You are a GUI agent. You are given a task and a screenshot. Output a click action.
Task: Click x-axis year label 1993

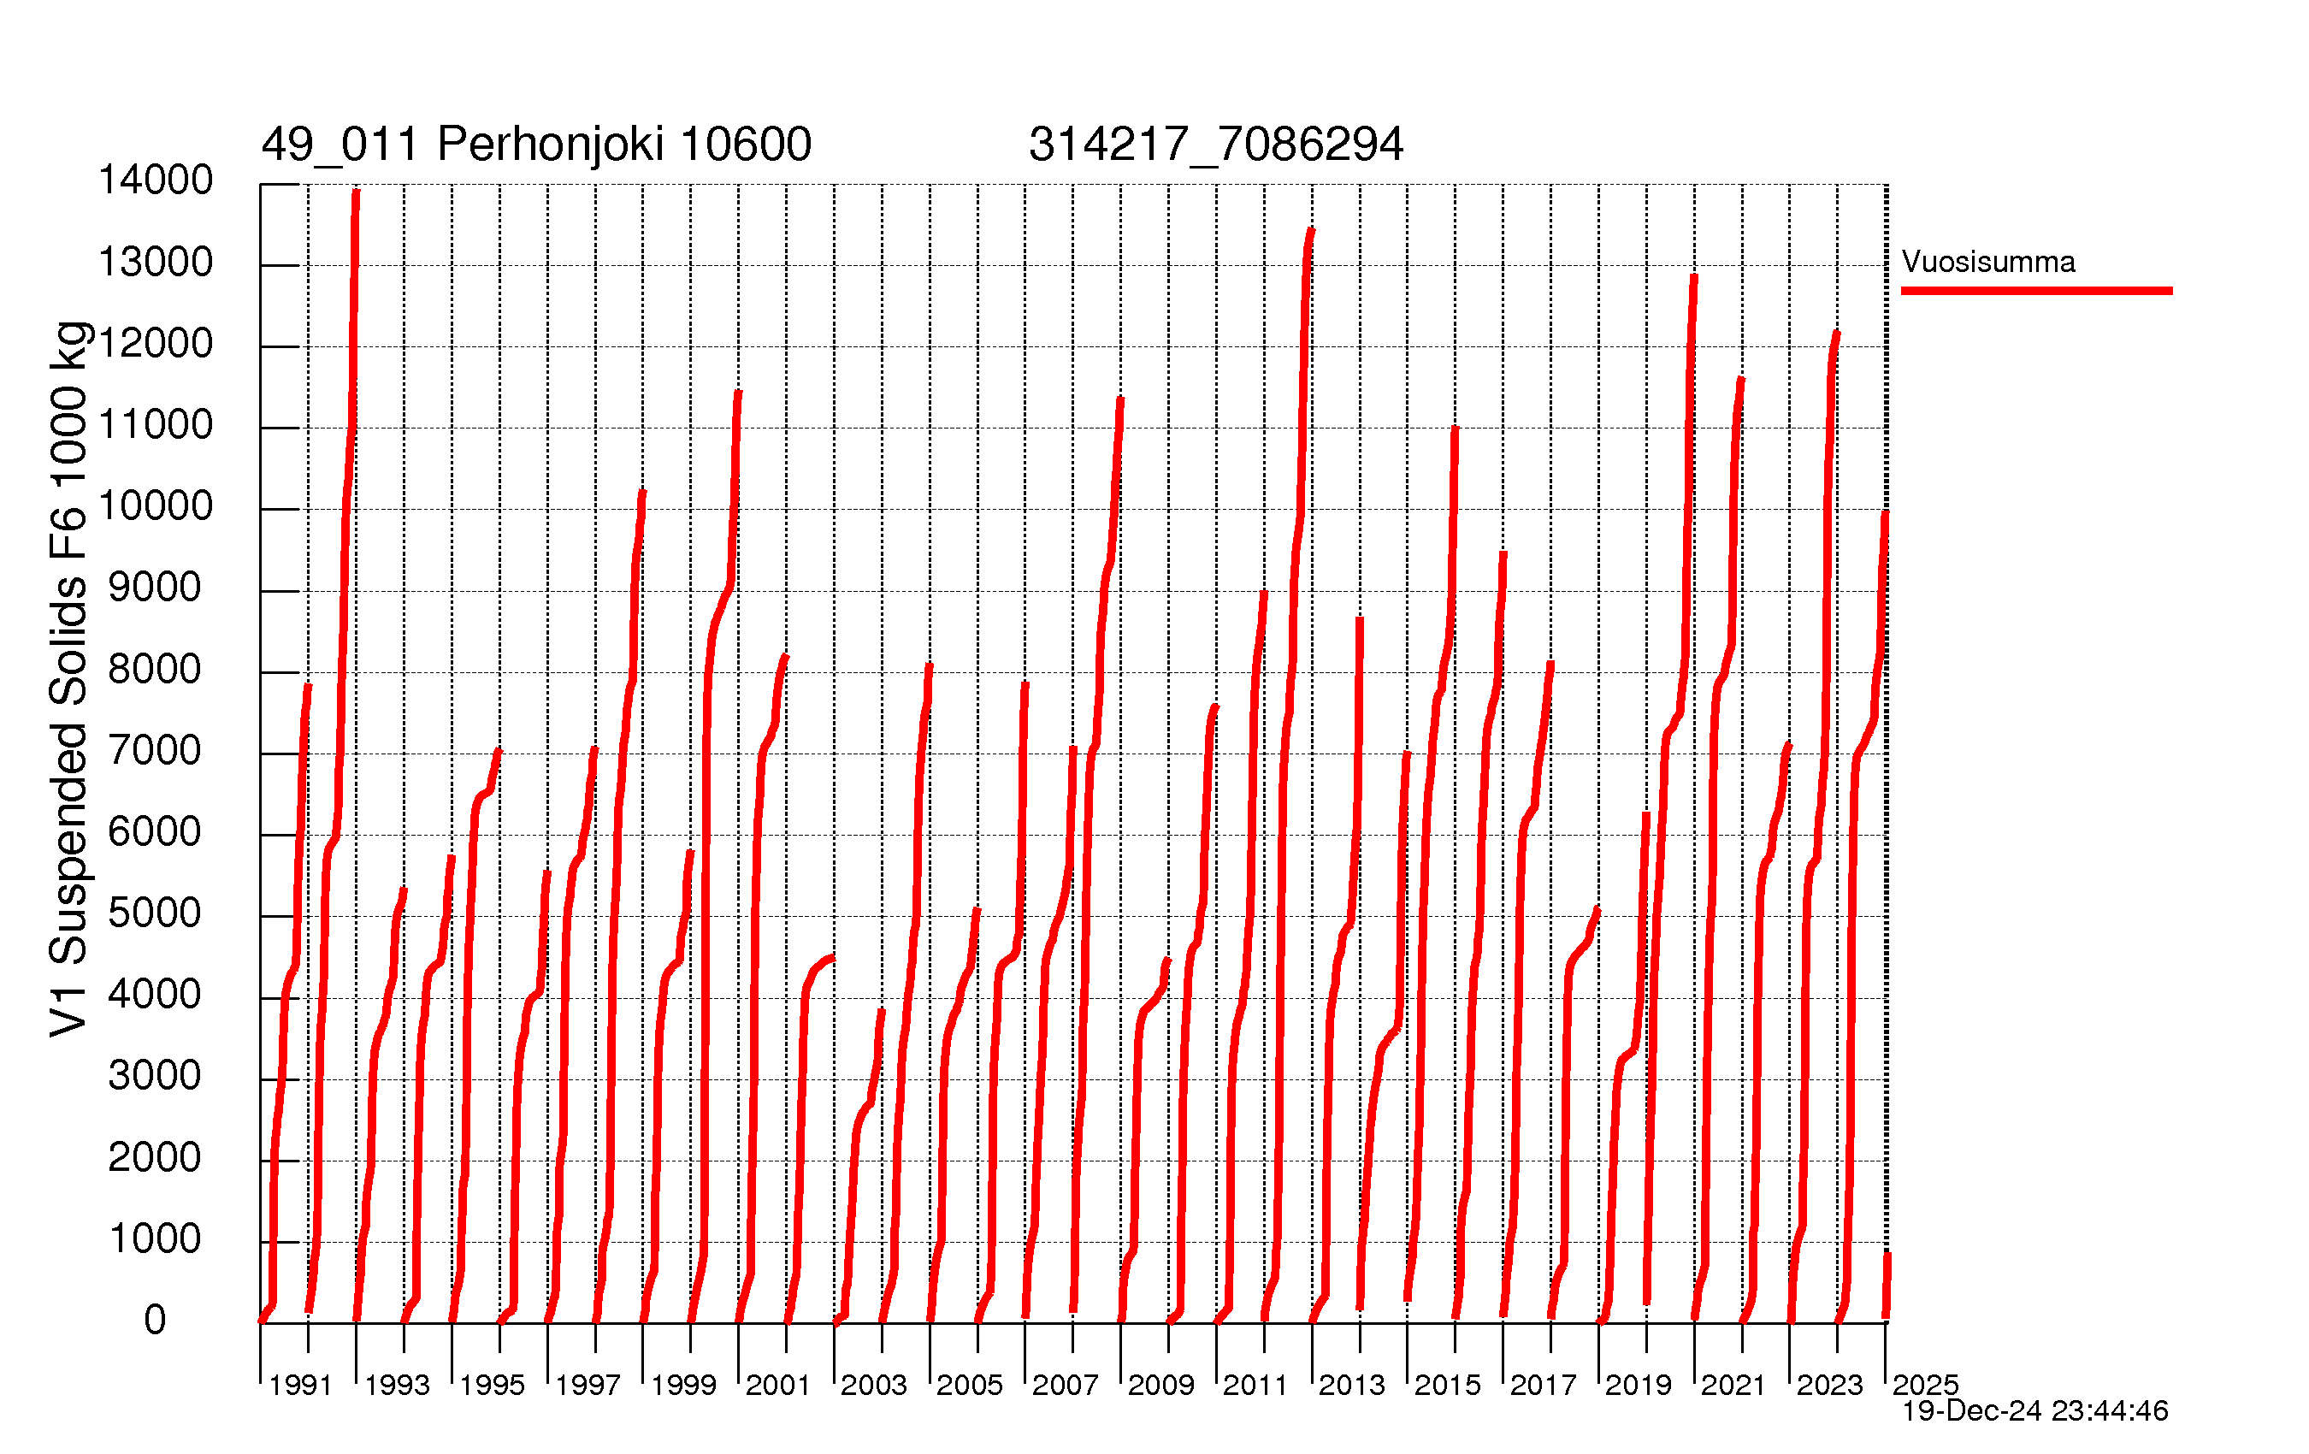[397, 1385]
